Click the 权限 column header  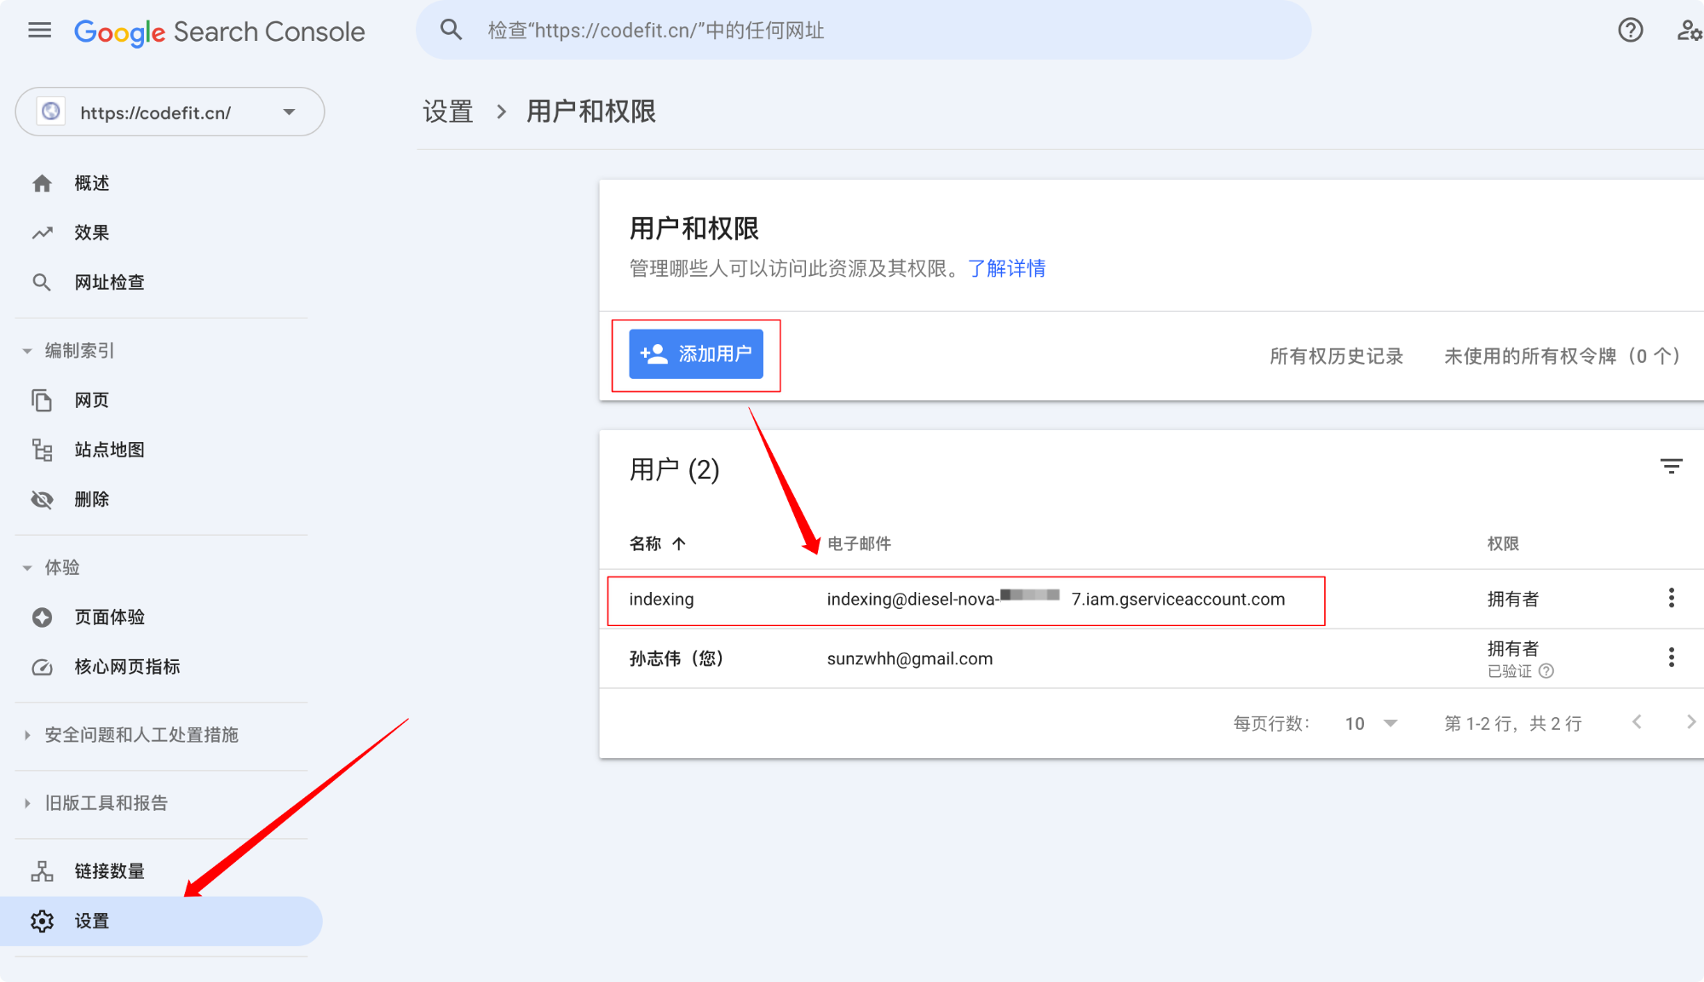click(x=1503, y=543)
